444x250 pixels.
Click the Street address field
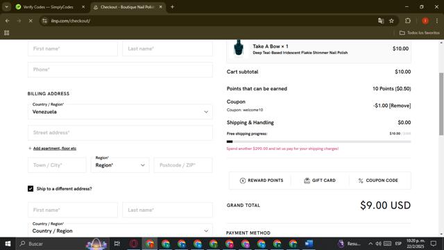click(120, 133)
